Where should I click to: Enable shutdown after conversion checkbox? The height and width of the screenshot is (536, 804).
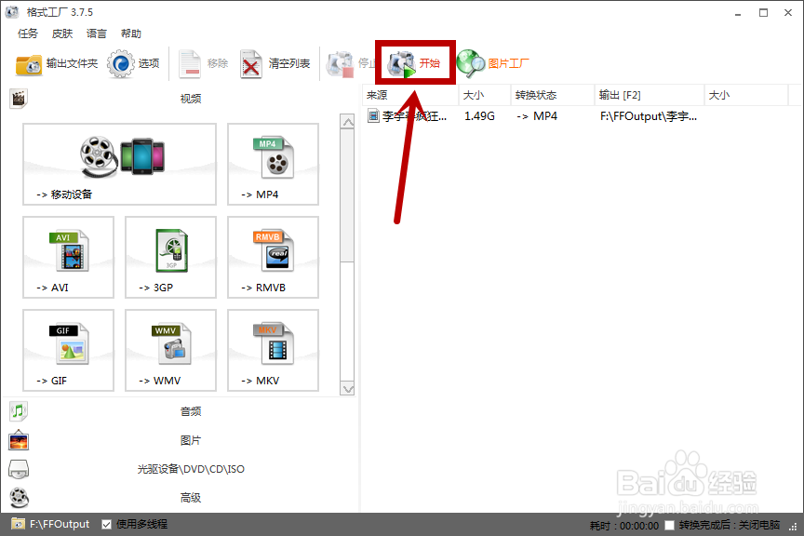[670, 525]
